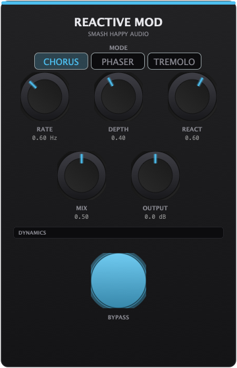
Task: Click the 0.60 Hz rate value
Action: point(45,138)
